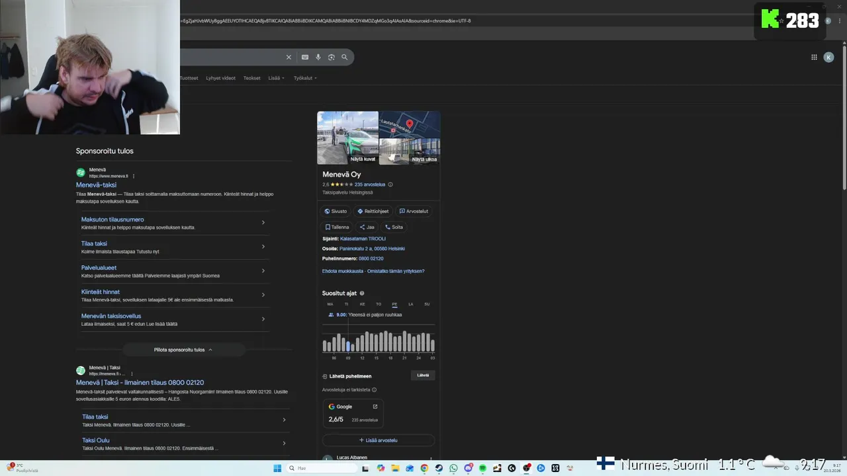The height and width of the screenshot is (476, 847).
Task: Open File Explorer from taskbar
Action: click(x=395, y=468)
